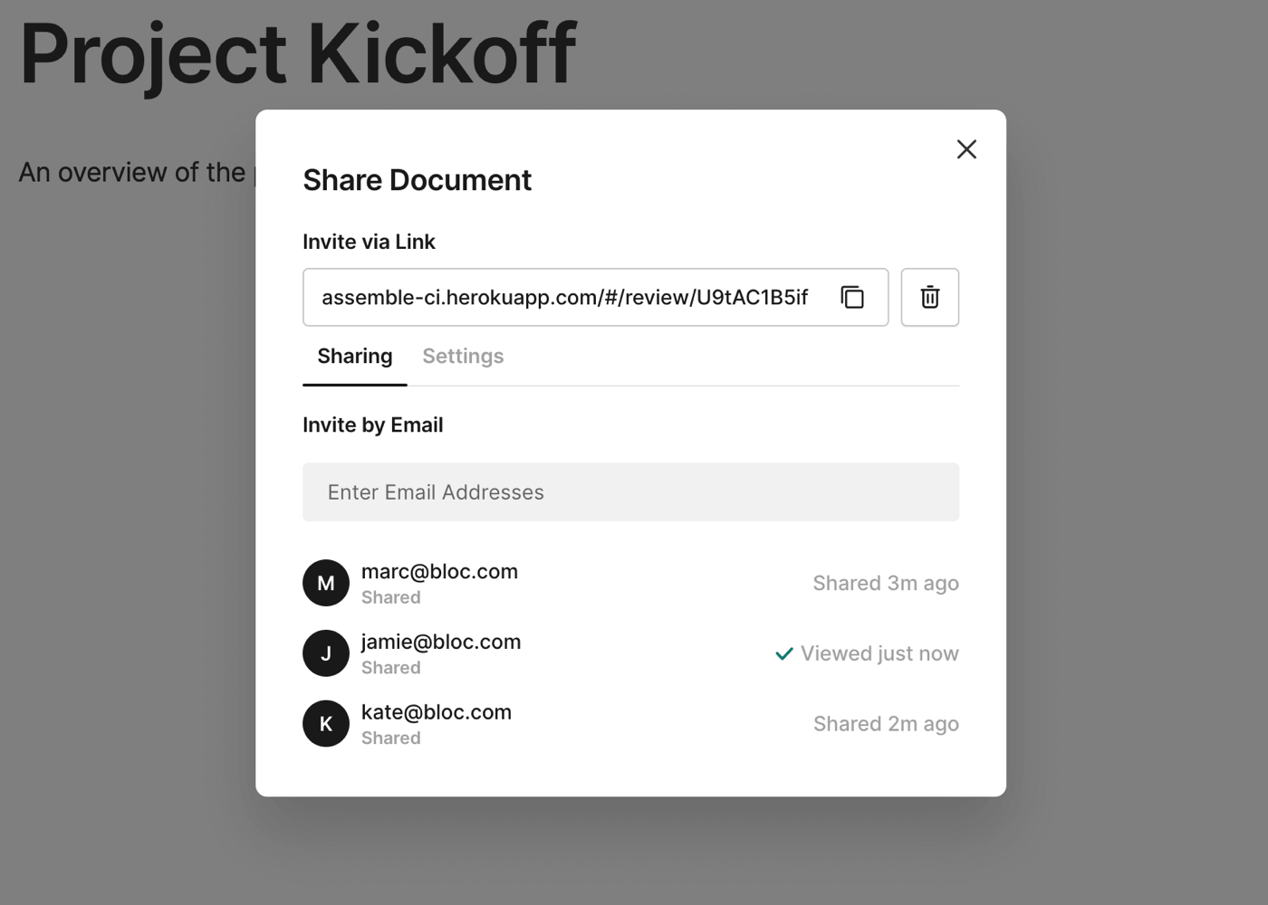
Task: Select kate@bloc.com in the shared list
Action: click(437, 713)
